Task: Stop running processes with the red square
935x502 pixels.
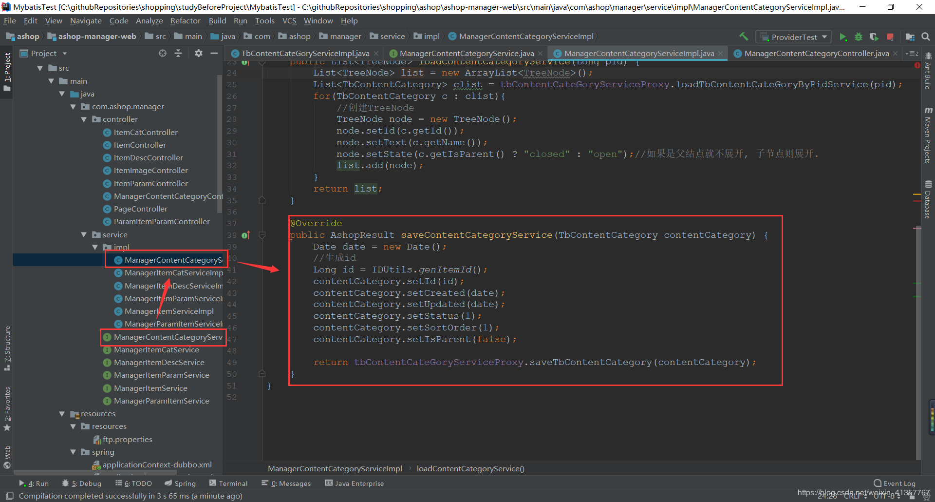Action: pos(890,37)
